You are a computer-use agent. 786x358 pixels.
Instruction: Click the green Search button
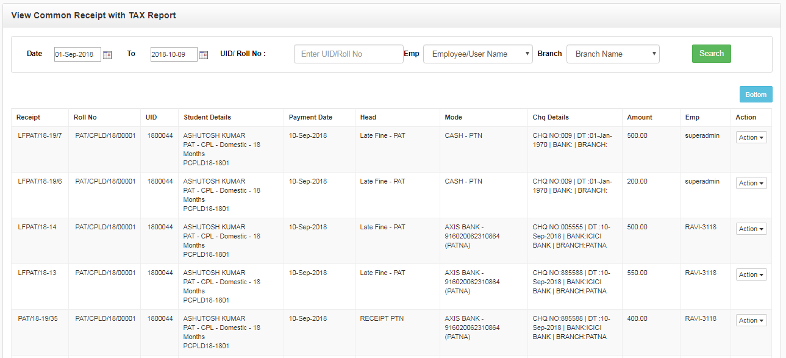click(712, 54)
